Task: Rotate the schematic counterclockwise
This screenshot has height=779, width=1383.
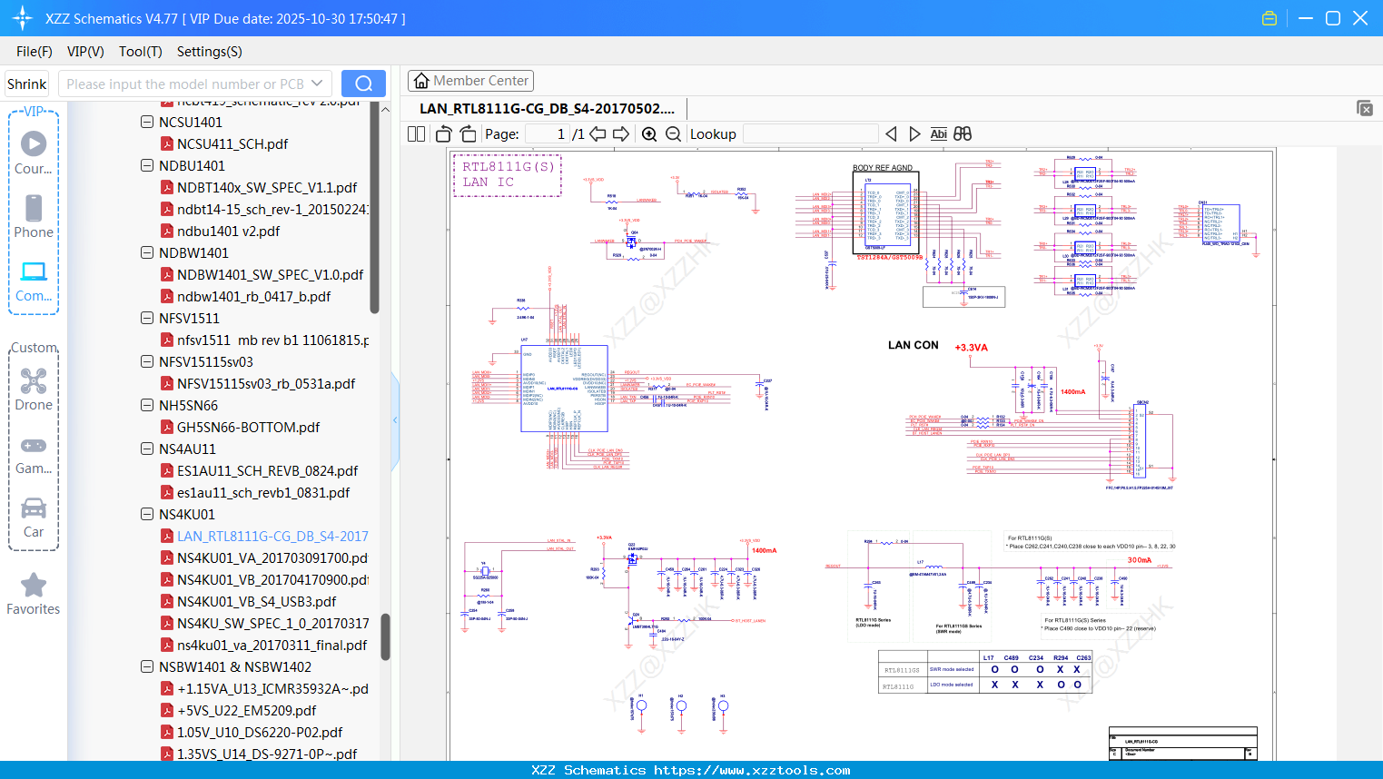Action: tap(444, 134)
